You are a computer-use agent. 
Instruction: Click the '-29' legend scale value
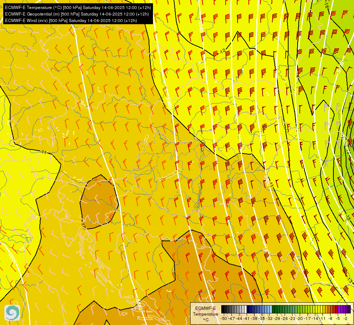(x=277, y=318)
